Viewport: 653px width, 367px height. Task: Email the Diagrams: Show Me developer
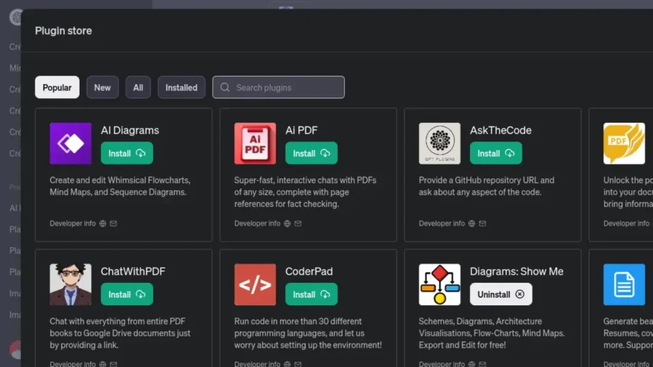point(482,364)
